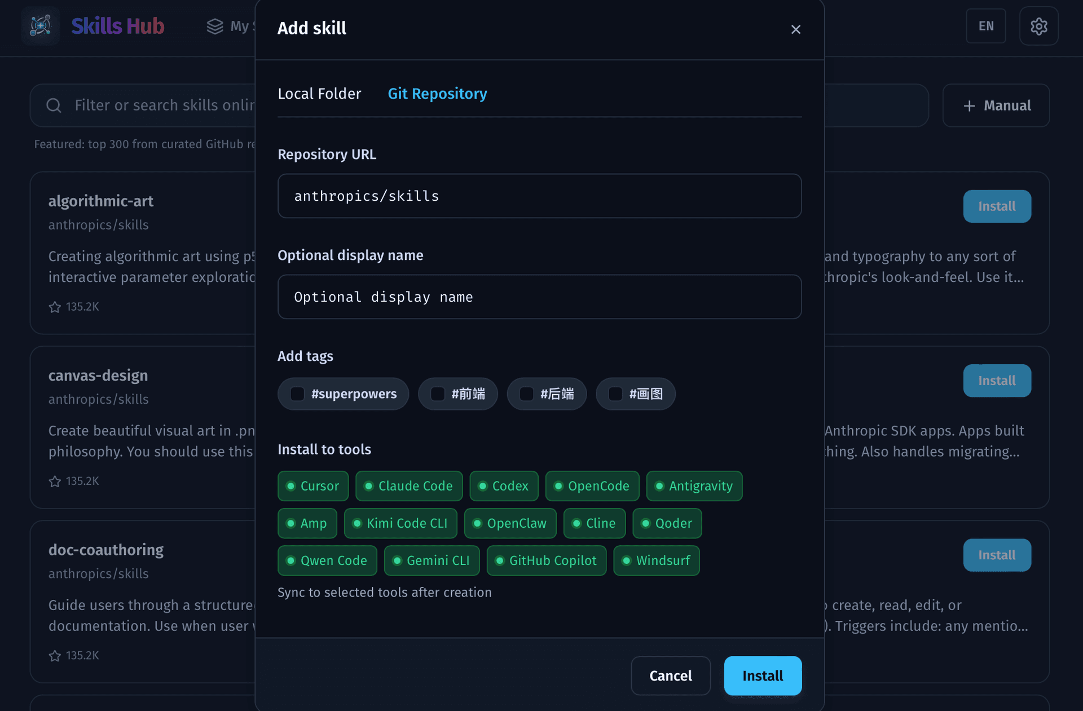Click the Skills Hub title text
The height and width of the screenshot is (711, 1083).
pos(118,26)
